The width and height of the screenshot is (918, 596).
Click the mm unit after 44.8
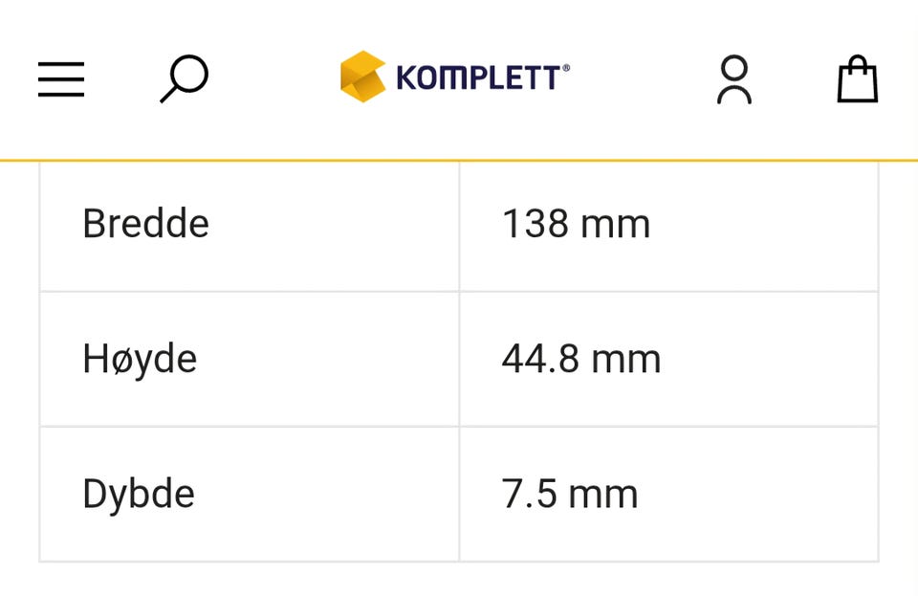625,362
